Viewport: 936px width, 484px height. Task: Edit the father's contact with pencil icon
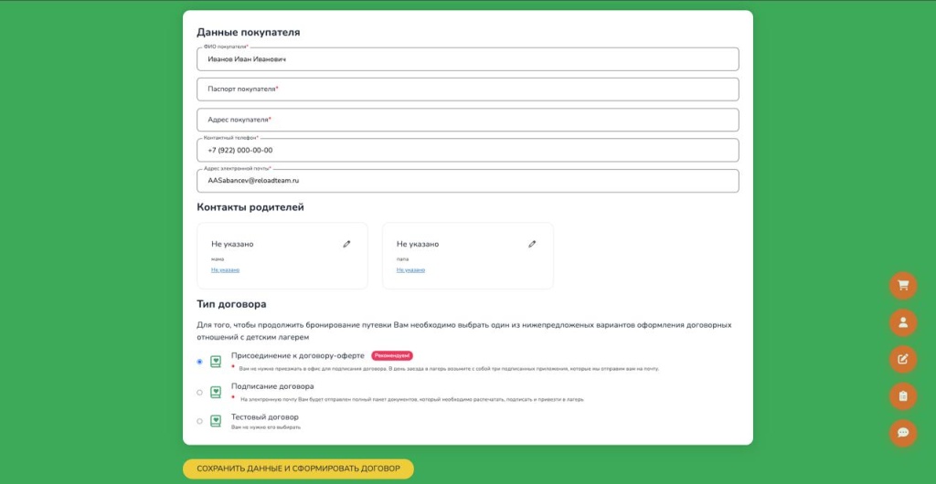532,244
